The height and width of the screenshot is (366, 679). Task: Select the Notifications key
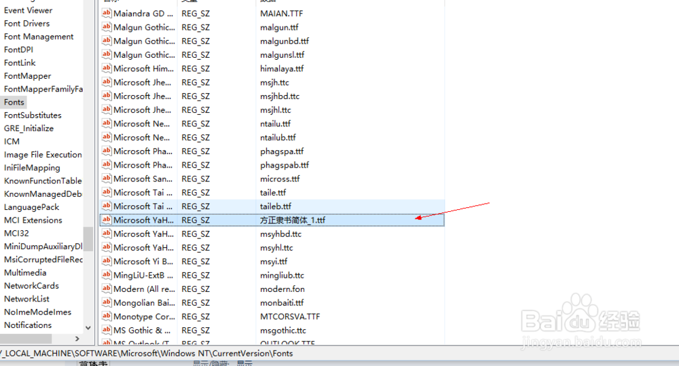(x=28, y=325)
